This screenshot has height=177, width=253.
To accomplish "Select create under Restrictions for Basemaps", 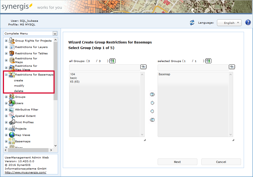I will pos(19,80).
